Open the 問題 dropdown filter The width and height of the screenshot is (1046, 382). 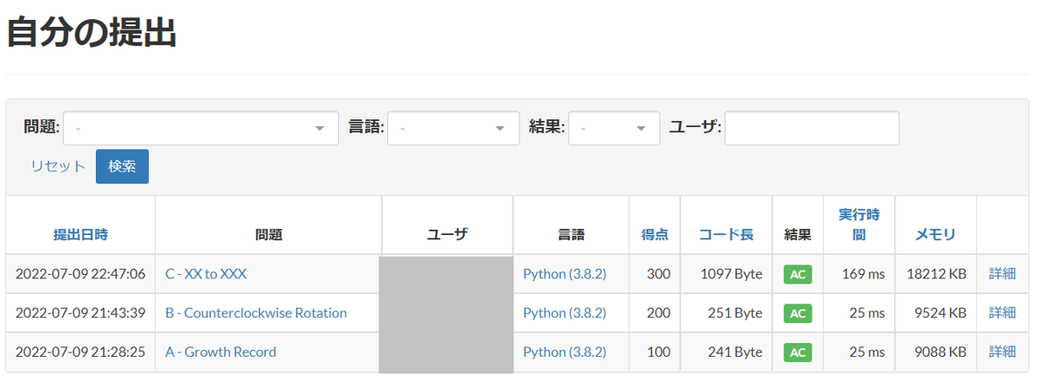(x=200, y=128)
